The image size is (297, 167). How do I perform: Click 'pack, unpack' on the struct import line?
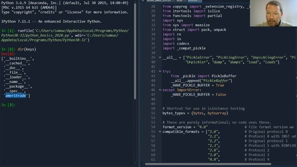(213, 30)
